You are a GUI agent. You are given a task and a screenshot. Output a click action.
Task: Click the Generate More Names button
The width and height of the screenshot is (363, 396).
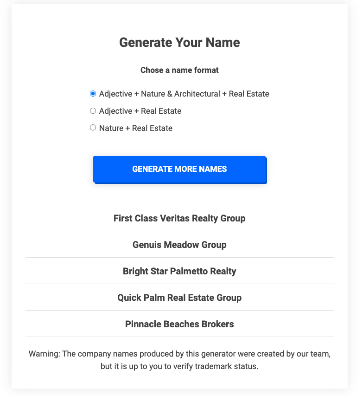click(180, 169)
